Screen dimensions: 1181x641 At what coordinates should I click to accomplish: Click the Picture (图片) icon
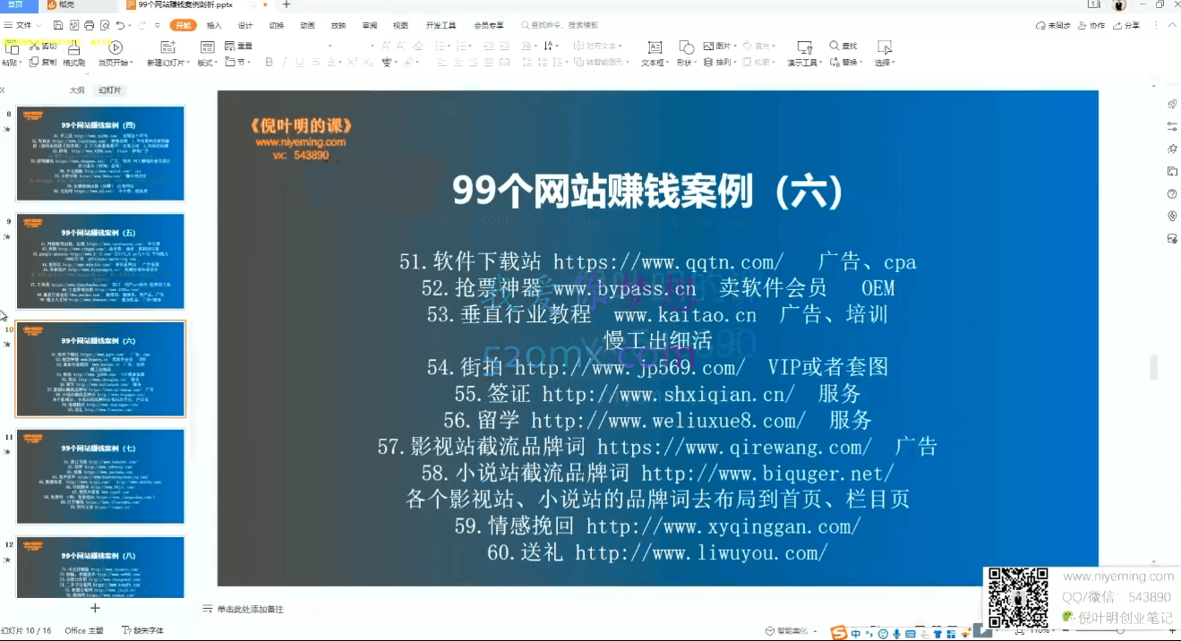[x=708, y=46]
